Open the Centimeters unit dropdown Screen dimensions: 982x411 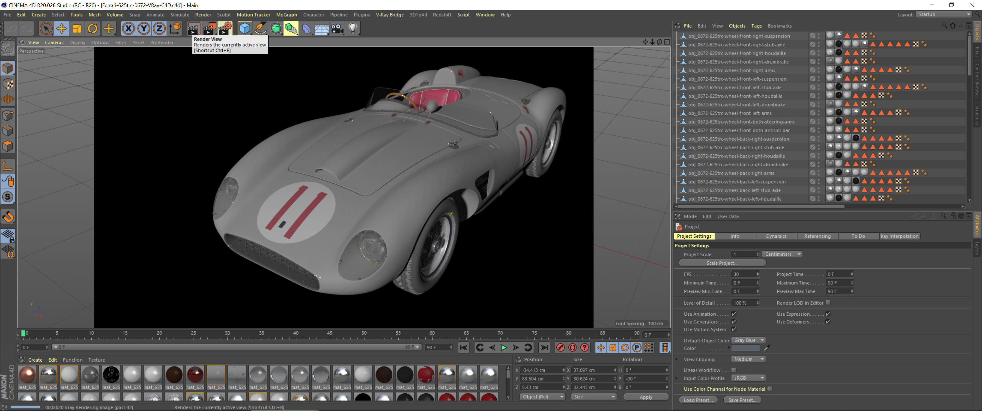(x=783, y=254)
